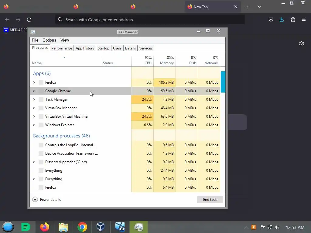List all Firefox tabs dropdown arrow
The width and height of the screenshot is (311, 233).
pos(259,7)
